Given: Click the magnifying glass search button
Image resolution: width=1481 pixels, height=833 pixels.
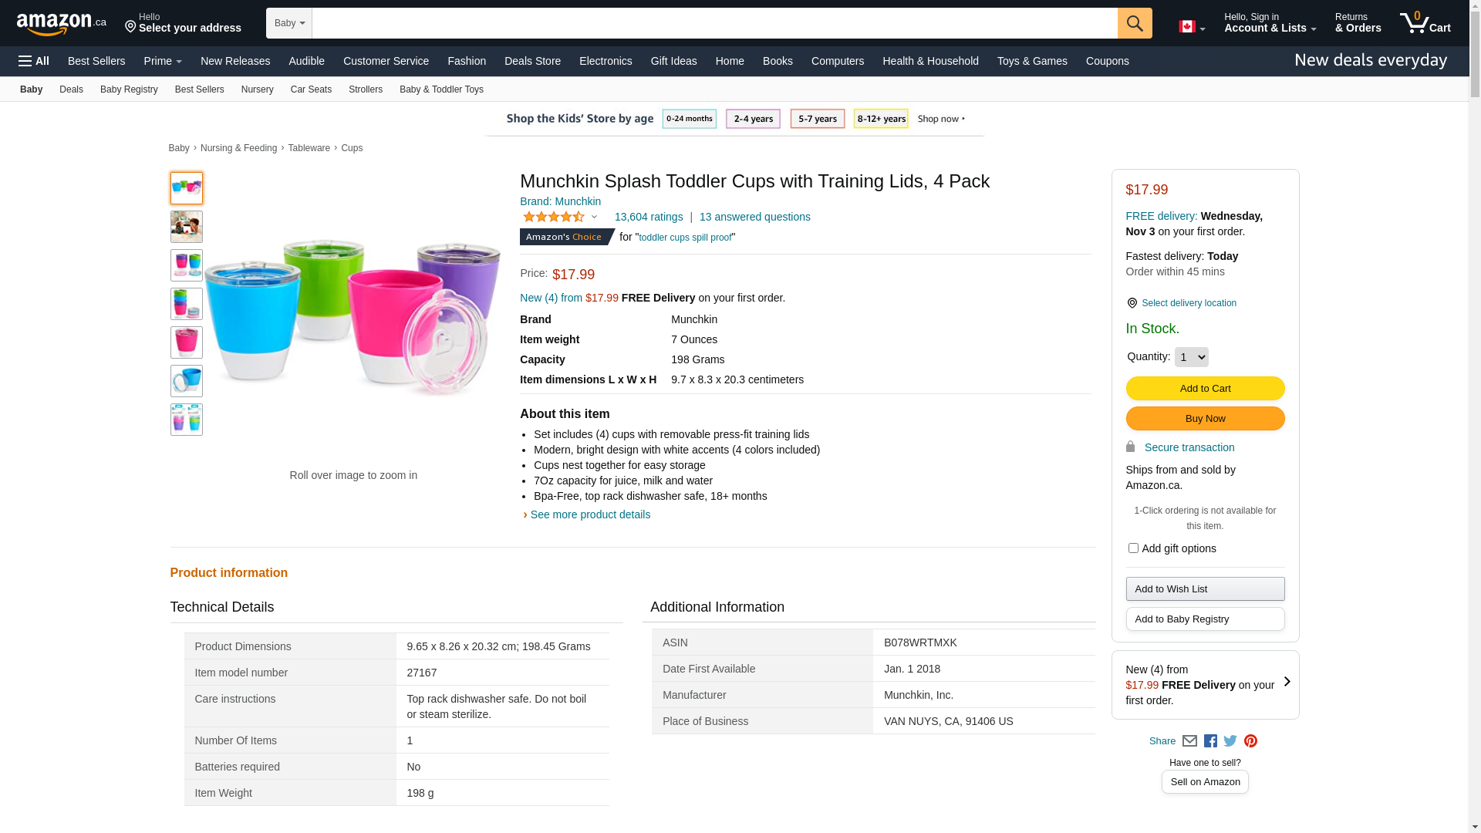Looking at the screenshot, I should [x=1134, y=23].
